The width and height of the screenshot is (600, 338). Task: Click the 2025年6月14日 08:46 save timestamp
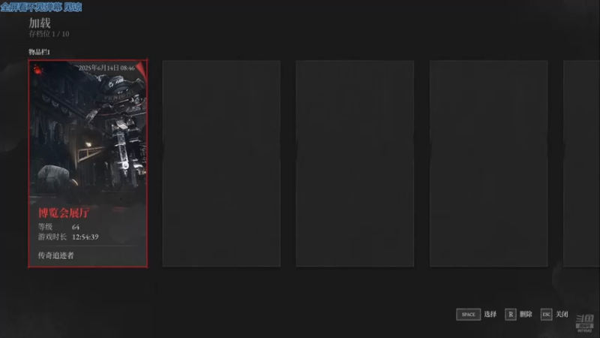point(106,68)
